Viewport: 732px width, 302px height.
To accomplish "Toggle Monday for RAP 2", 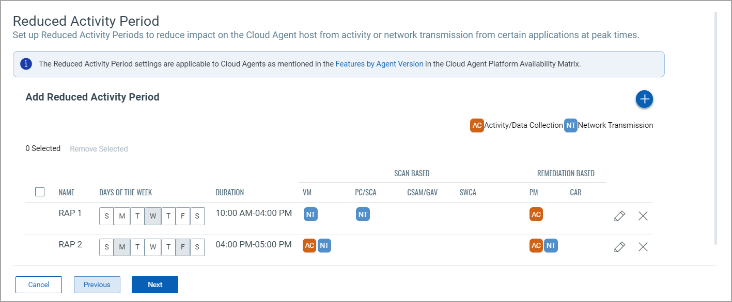I will (x=122, y=247).
